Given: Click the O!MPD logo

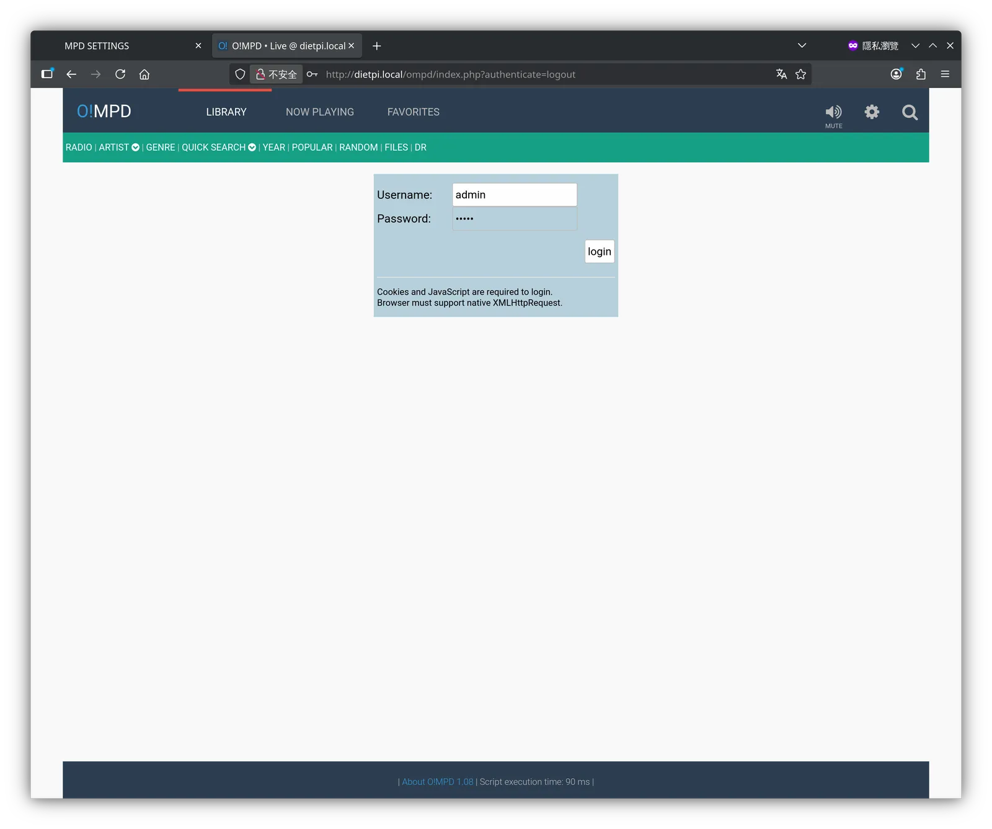Looking at the screenshot, I should point(104,112).
